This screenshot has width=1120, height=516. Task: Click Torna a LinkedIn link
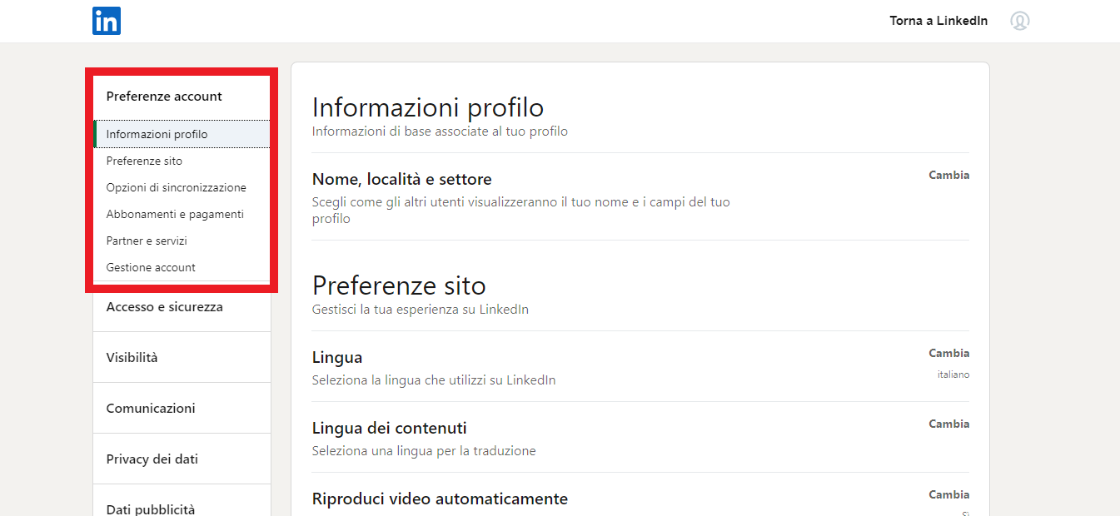coord(938,21)
